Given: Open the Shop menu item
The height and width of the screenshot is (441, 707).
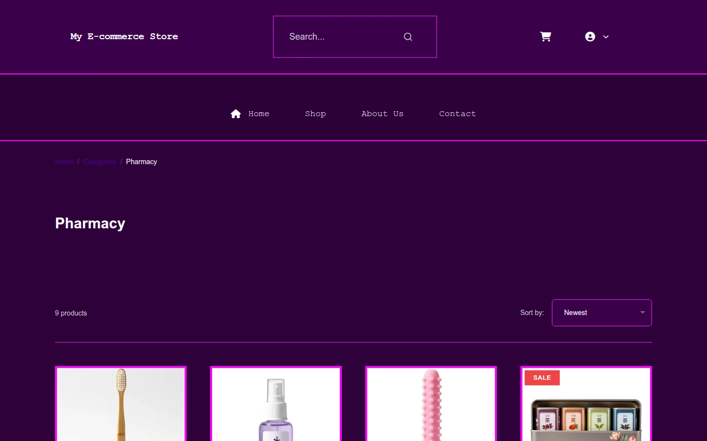Looking at the screenshot, I should [x=315, y=114].
